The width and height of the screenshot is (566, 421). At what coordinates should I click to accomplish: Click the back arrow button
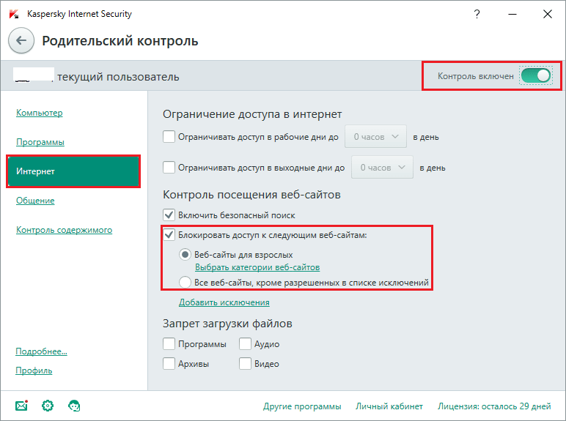tap(21, 41)
